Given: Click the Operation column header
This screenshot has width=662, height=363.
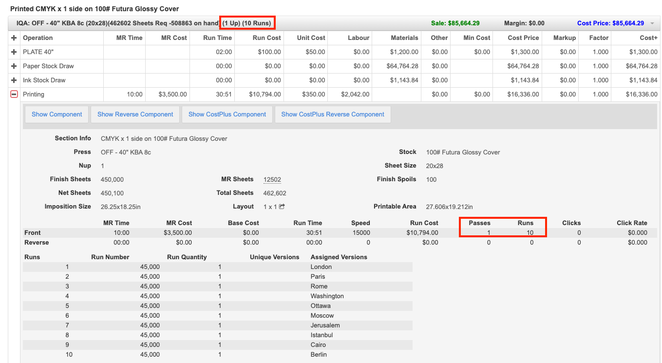Looking at the screenshot, I should (38, 38).
